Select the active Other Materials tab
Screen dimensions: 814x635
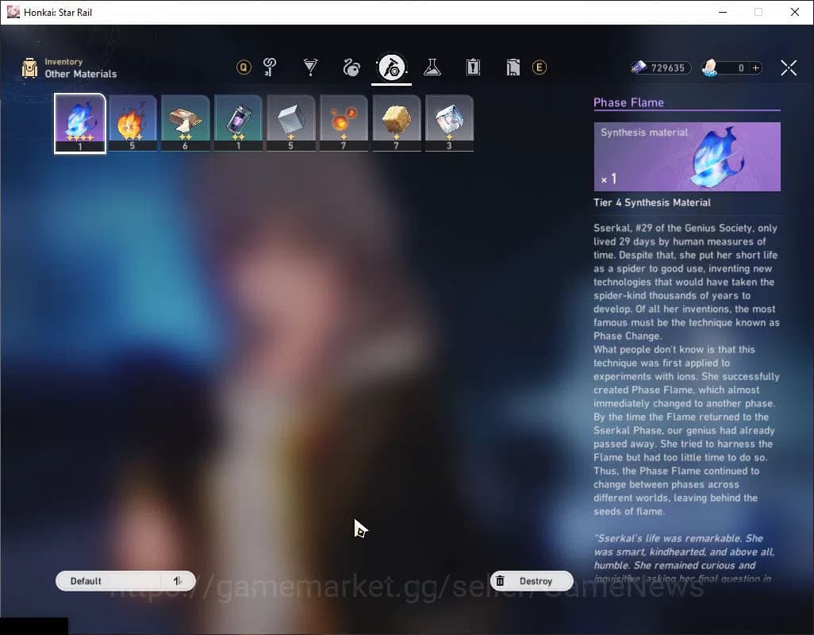tap(392, 67)
